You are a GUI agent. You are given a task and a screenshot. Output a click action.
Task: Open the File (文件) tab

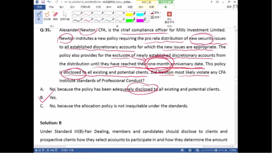40,7
